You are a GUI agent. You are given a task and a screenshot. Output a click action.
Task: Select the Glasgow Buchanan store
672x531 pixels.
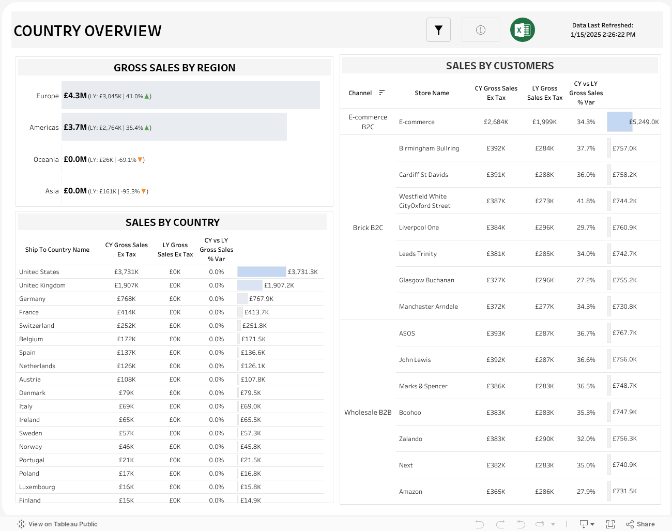coord(426,280)
